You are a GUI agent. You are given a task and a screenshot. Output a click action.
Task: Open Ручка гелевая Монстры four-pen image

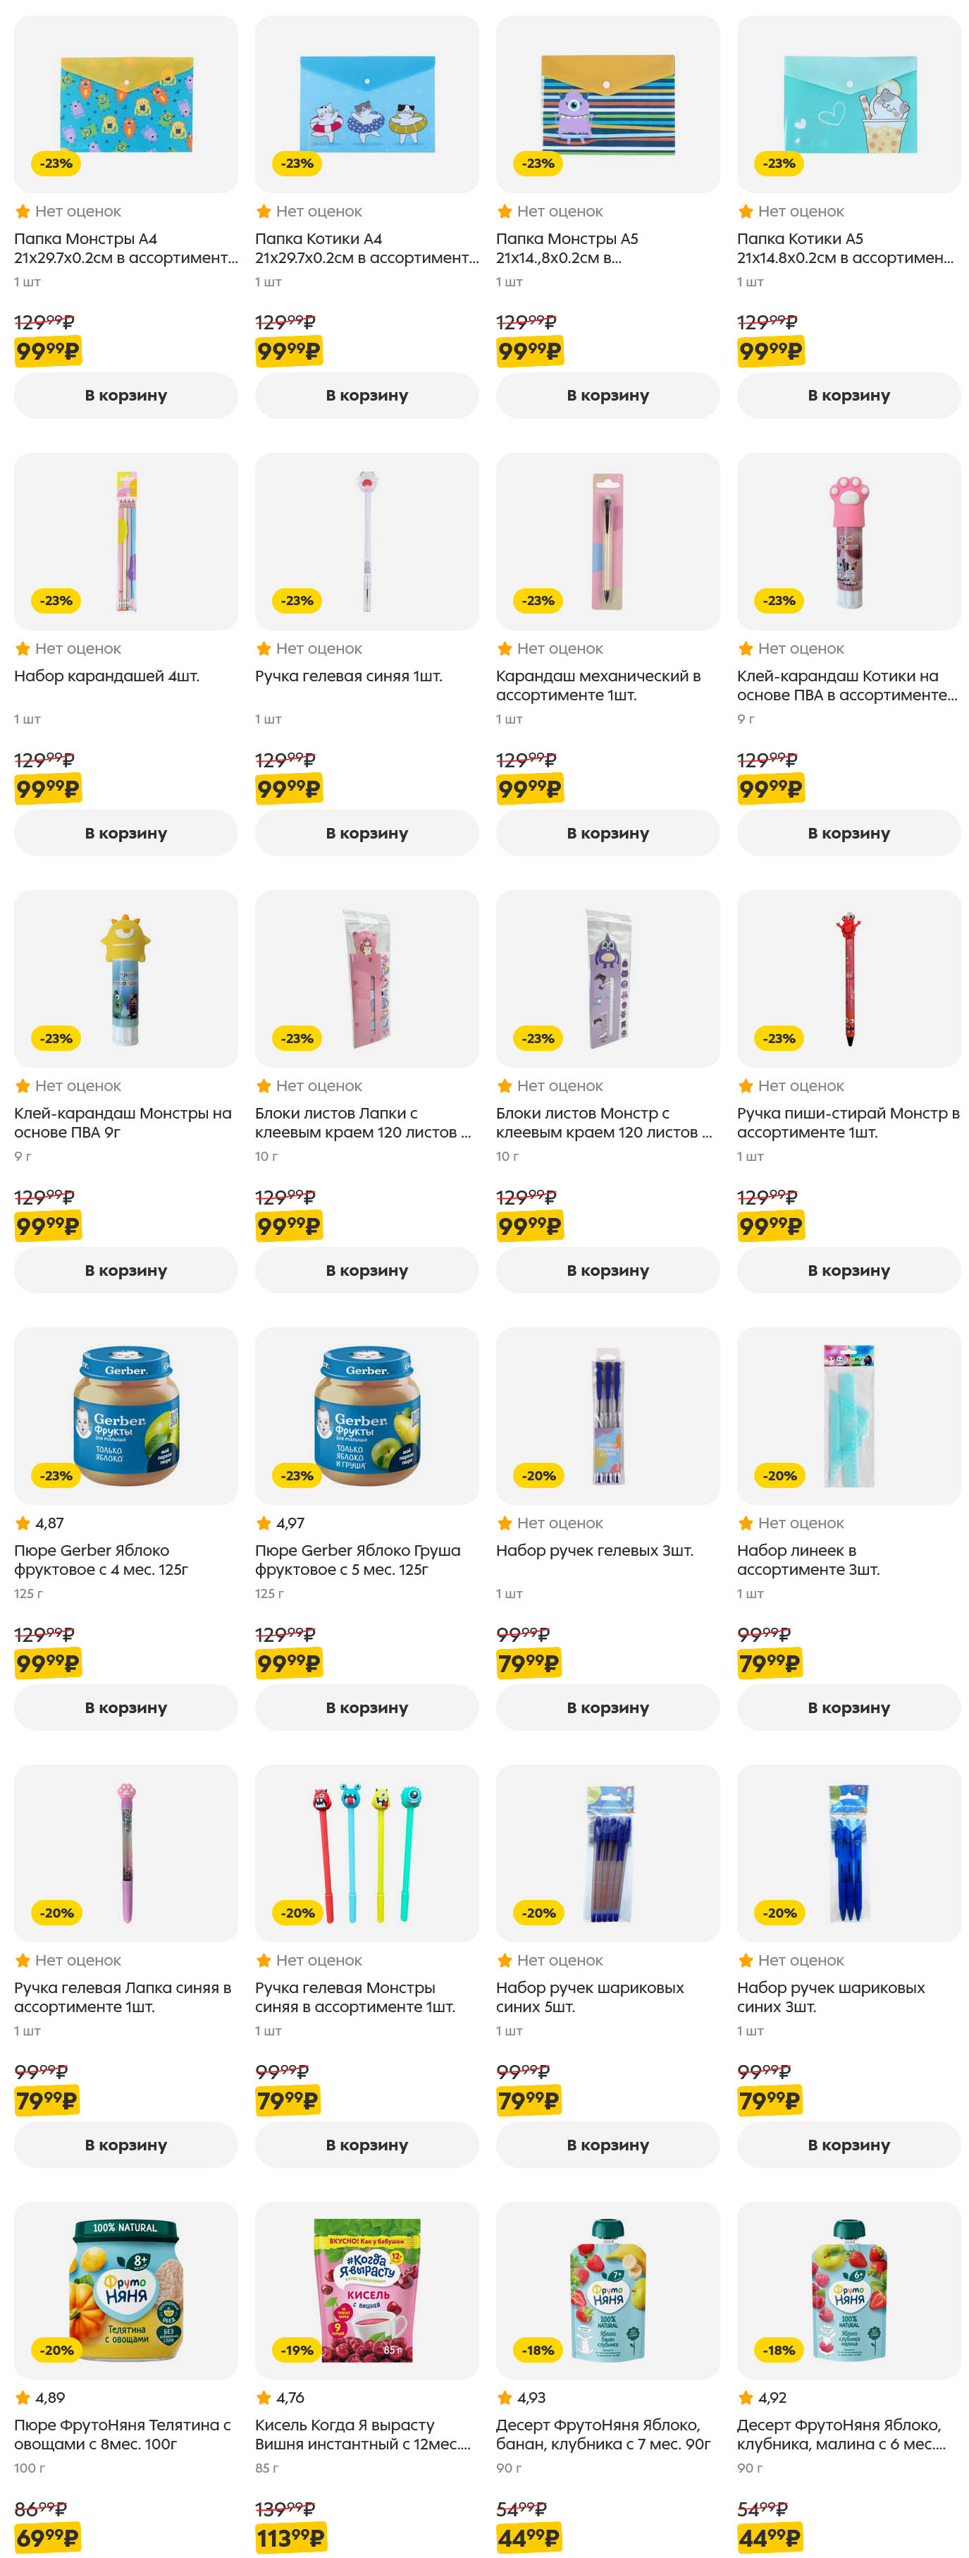coord(366,1853)
